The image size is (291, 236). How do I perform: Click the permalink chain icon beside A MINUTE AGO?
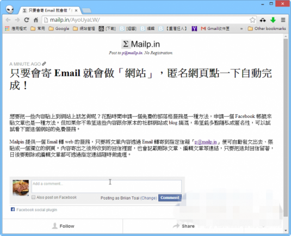click(x=44, y=64)
